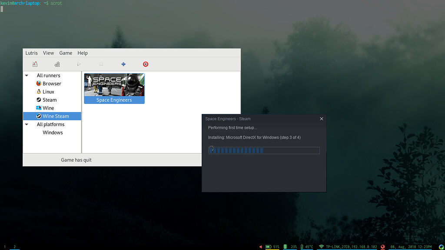This screenshot has height=250, width=445.
Task: Close the Space Engineers Steam dialog
Action: (x=322, y=119)
